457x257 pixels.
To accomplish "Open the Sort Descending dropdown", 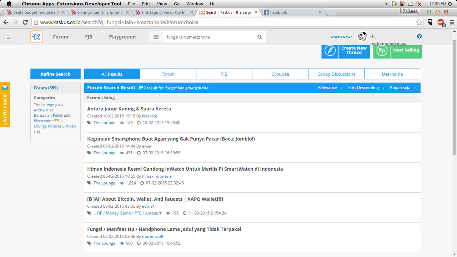I will [x=366, y=88].
